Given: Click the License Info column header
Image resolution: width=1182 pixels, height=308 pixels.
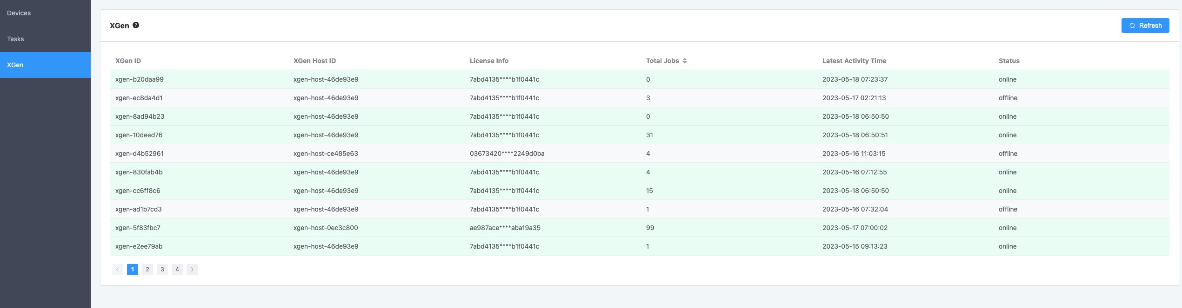Looking at the screenshot, I should [x=489, y=61].
